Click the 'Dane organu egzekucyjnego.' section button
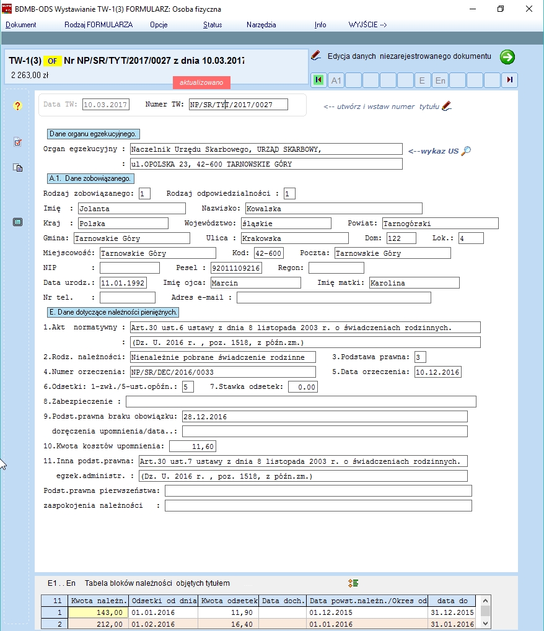 [x=94, y=134]
